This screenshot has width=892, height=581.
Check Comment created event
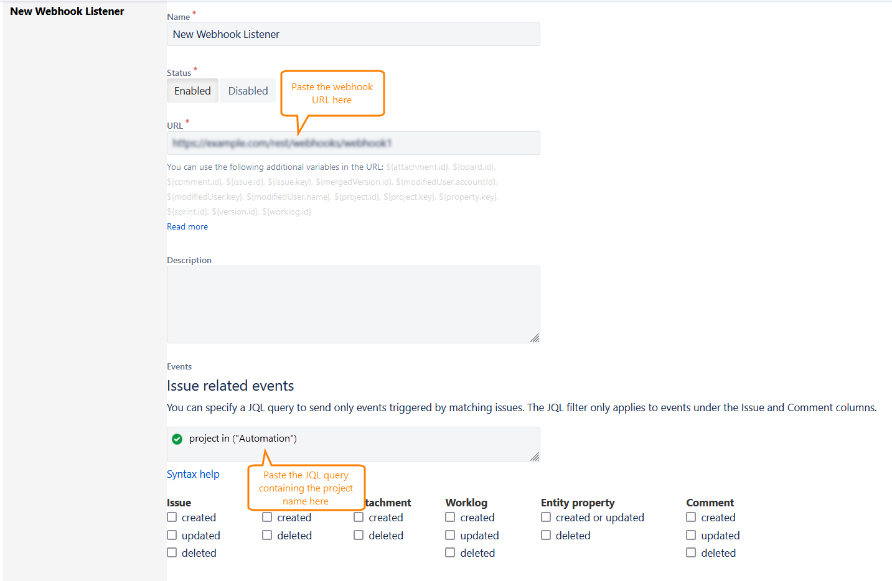click(692, 518)
